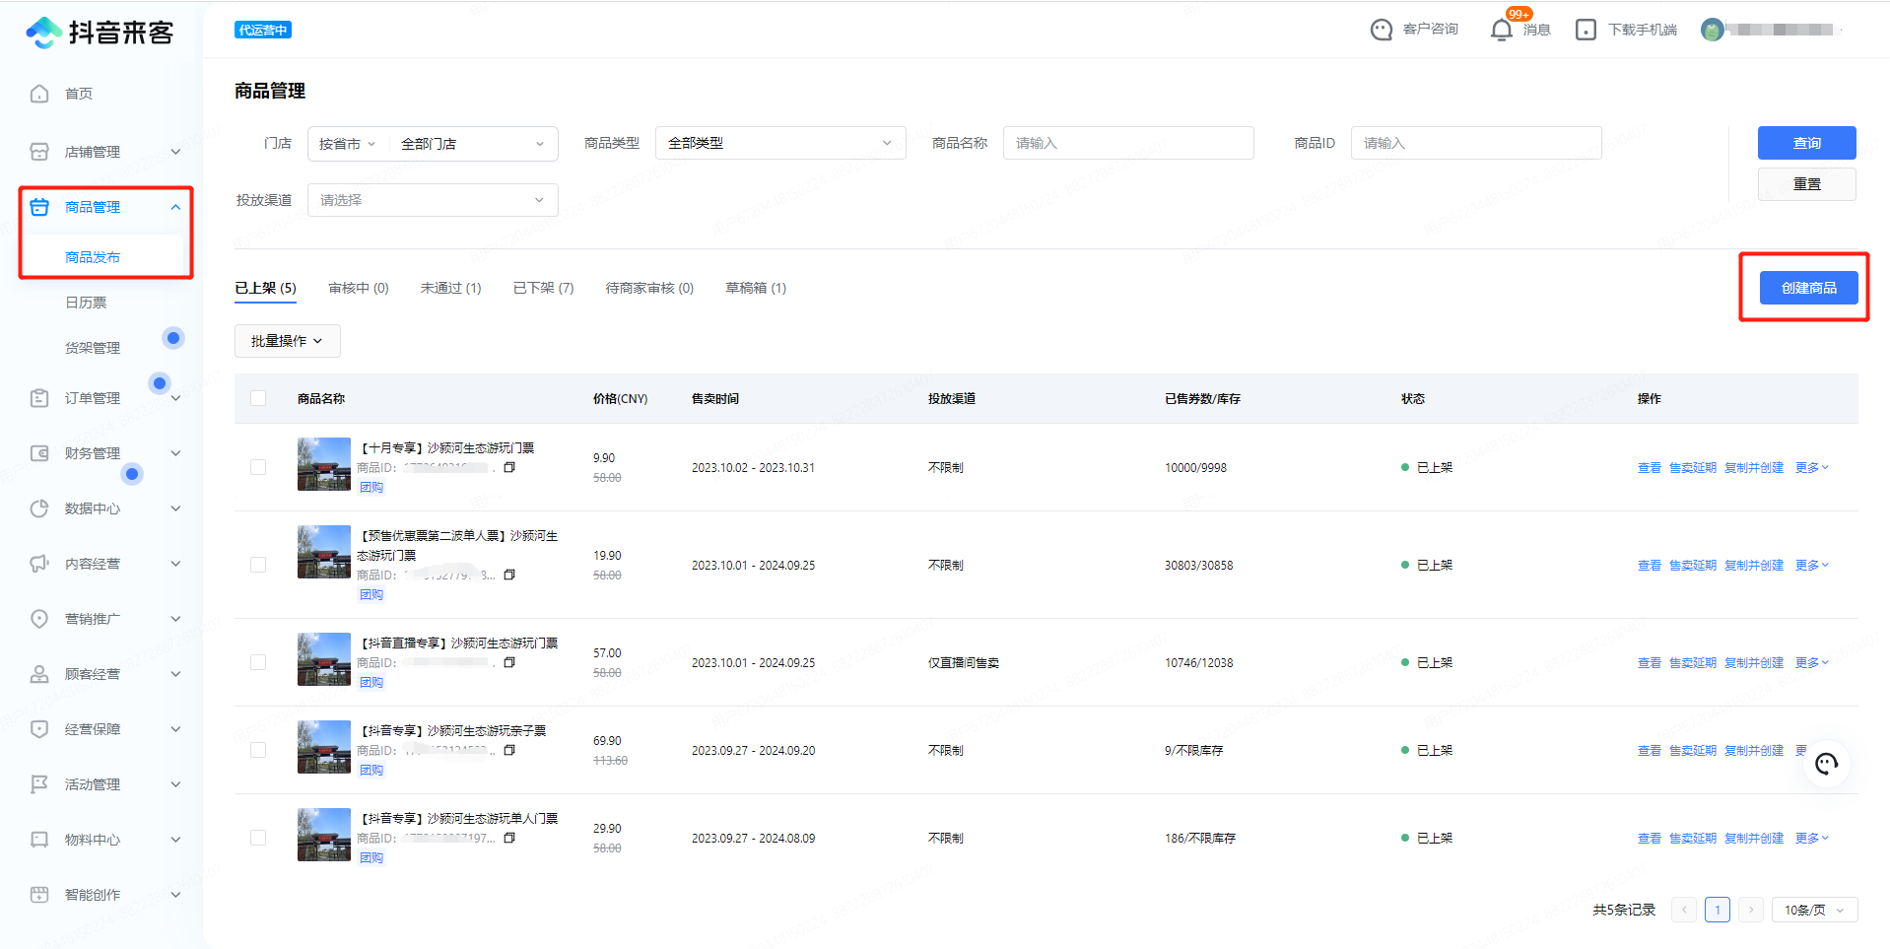Open the 投放渠道 select dropdown
Screen dimensions: 1890x949
pos(433,200)
